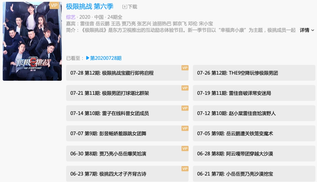The image size is (317, 182).
Task: Click VIP tag on the 07-21 episode
Action: click(x=185, y=88)
